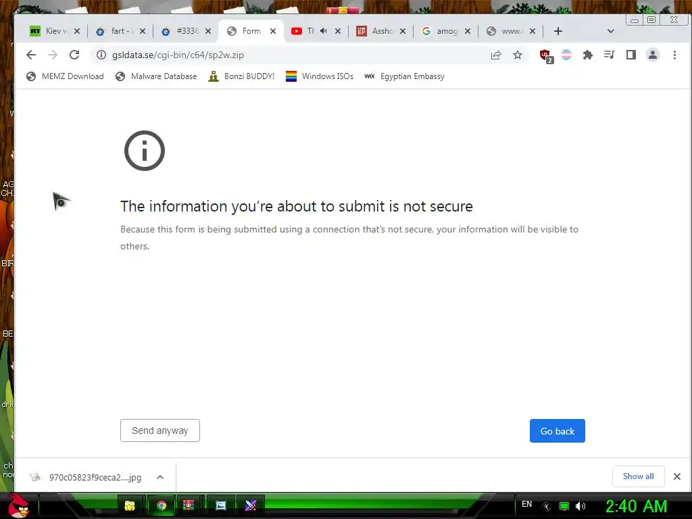This screenshot has height=519, width=692.
Task: Mute the YouTube tab speaker icon
Action: (x=324, y=31)
